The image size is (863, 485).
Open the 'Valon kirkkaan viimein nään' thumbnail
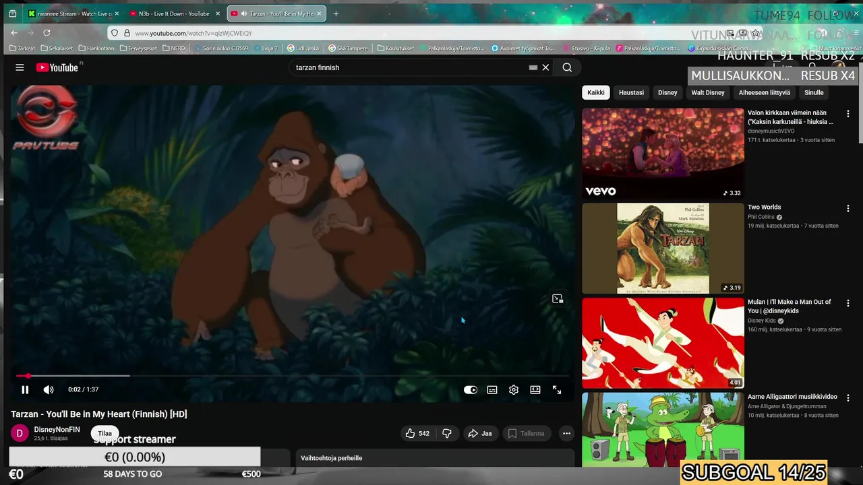click(663, 154)
